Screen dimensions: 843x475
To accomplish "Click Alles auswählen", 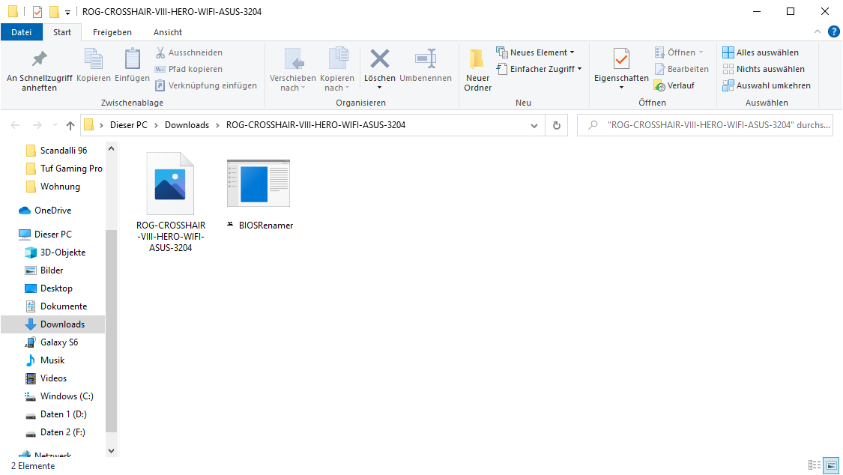I will click(x=761, y=52).
